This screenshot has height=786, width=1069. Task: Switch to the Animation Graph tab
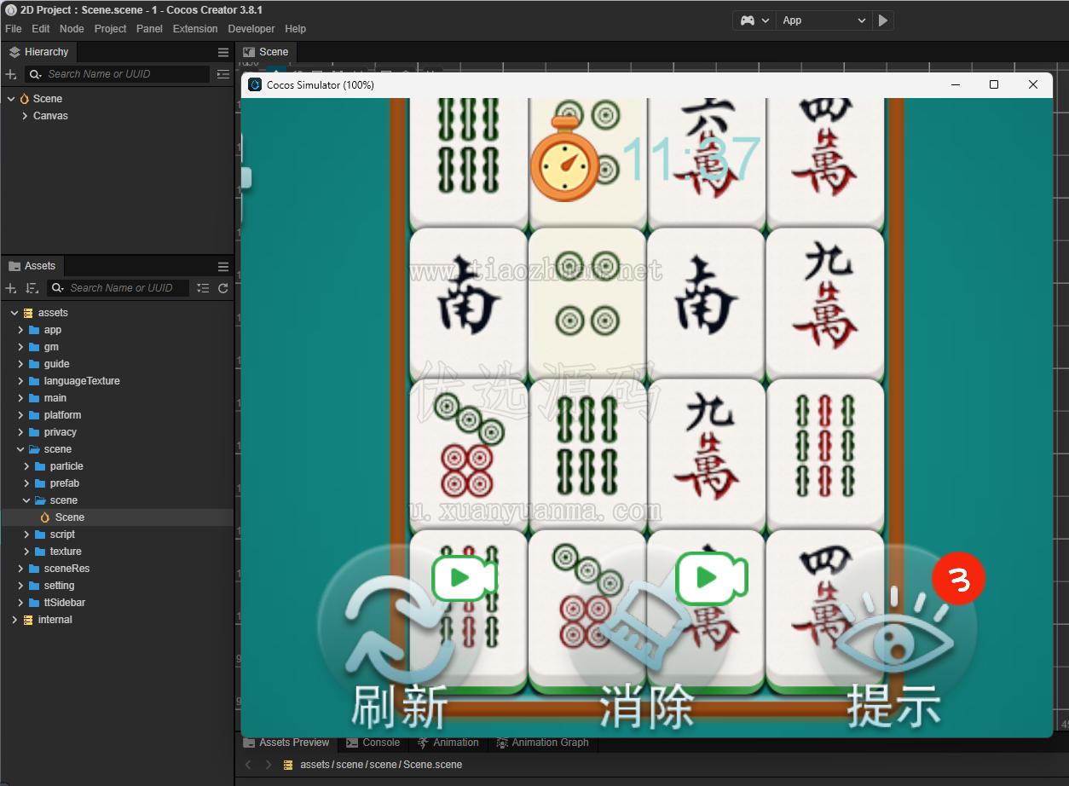coord(542,743)
